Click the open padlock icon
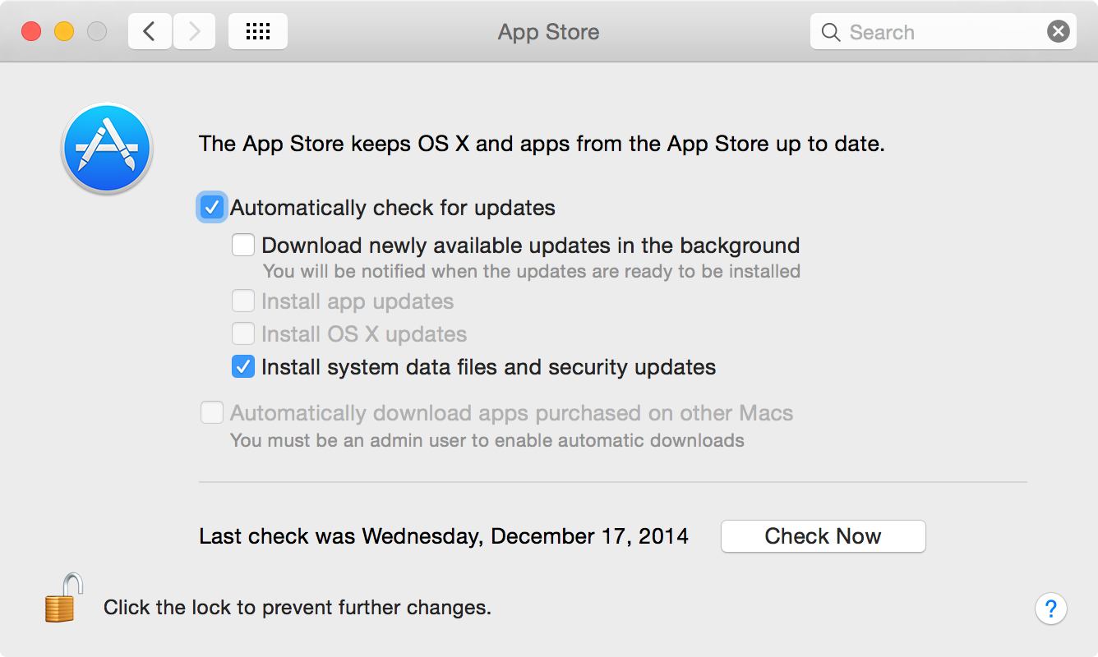This screenshot has height=657, width=1098. (x=64, y=597)
